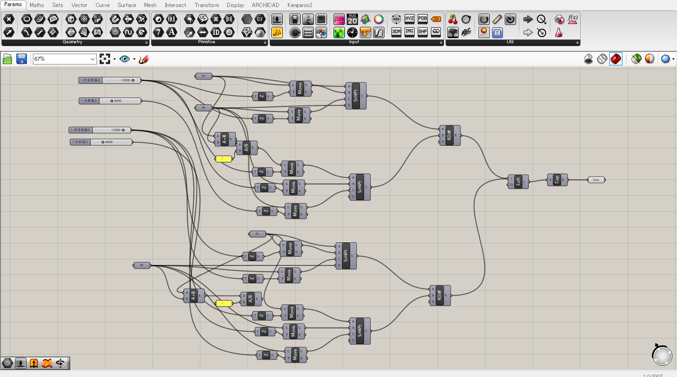Pick the Data Path (C:/) icon
The height and width of the screenshot is (377, 677).
[260, 19]
